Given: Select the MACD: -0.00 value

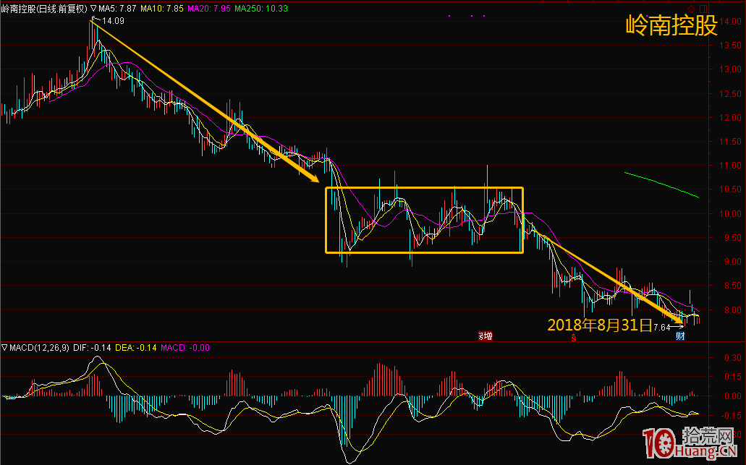Looking at the screenshot, I should pyautogui.click(x=185, y=348).
